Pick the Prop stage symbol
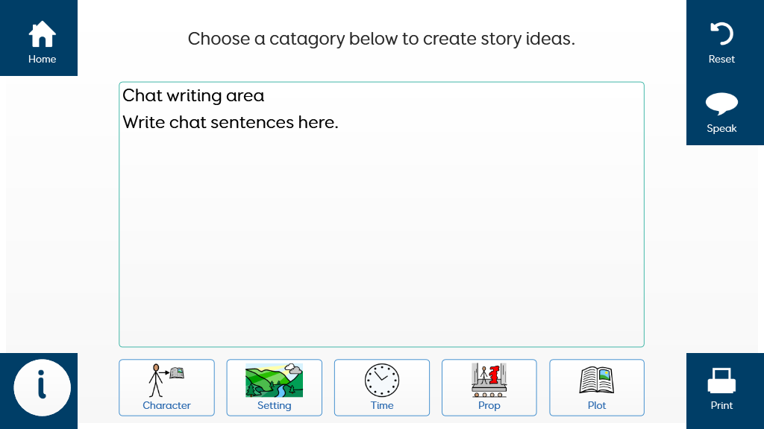764x429 pixels. pos(489,381)
